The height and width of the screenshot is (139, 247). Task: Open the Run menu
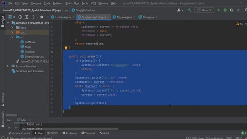[76, 3]
